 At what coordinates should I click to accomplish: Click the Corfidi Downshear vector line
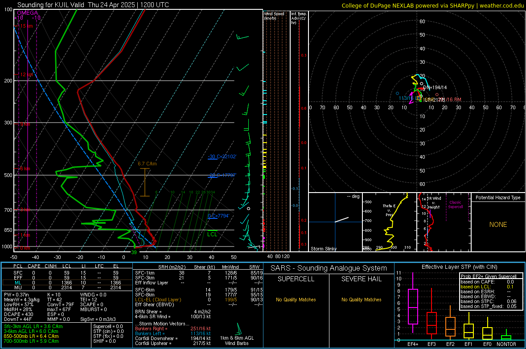pos(173,338)
